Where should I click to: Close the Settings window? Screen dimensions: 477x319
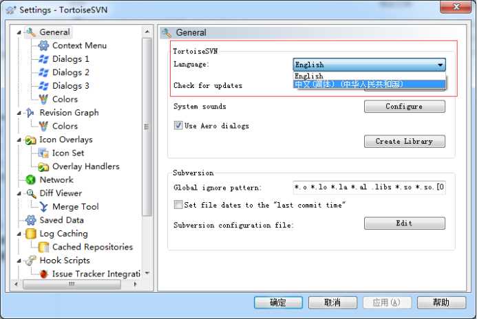click(x=456, y=8)
